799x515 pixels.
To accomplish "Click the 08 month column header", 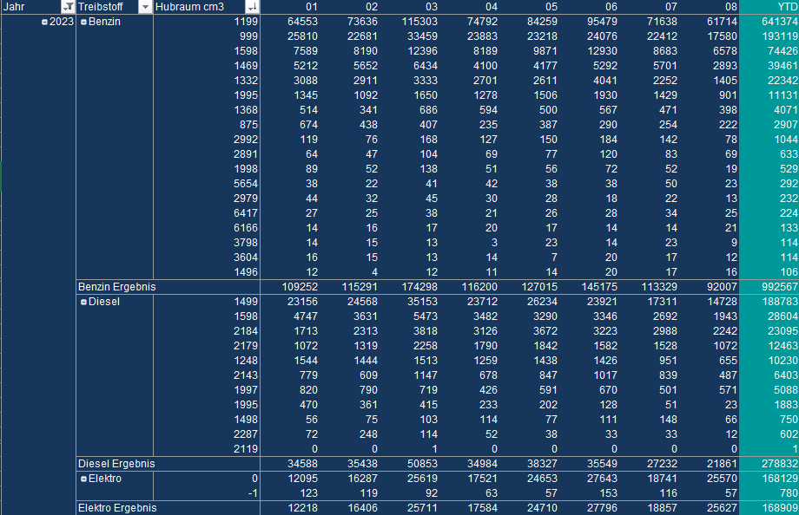I will tap(726, 7).
